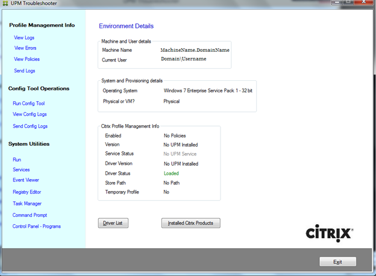Launch Run Config Tool

click(x=29, y=103)
